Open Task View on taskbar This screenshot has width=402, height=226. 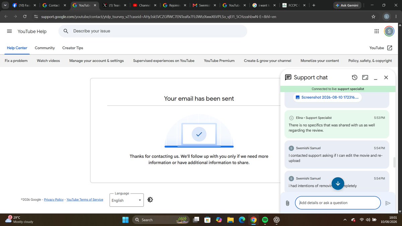click(x=196, y=220)
